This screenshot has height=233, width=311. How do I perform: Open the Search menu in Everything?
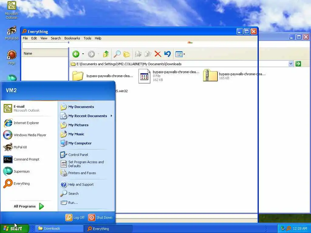coord(56,38)
